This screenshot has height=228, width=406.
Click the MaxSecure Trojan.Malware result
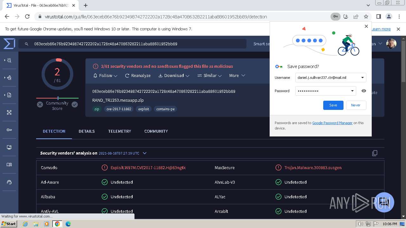313,168
